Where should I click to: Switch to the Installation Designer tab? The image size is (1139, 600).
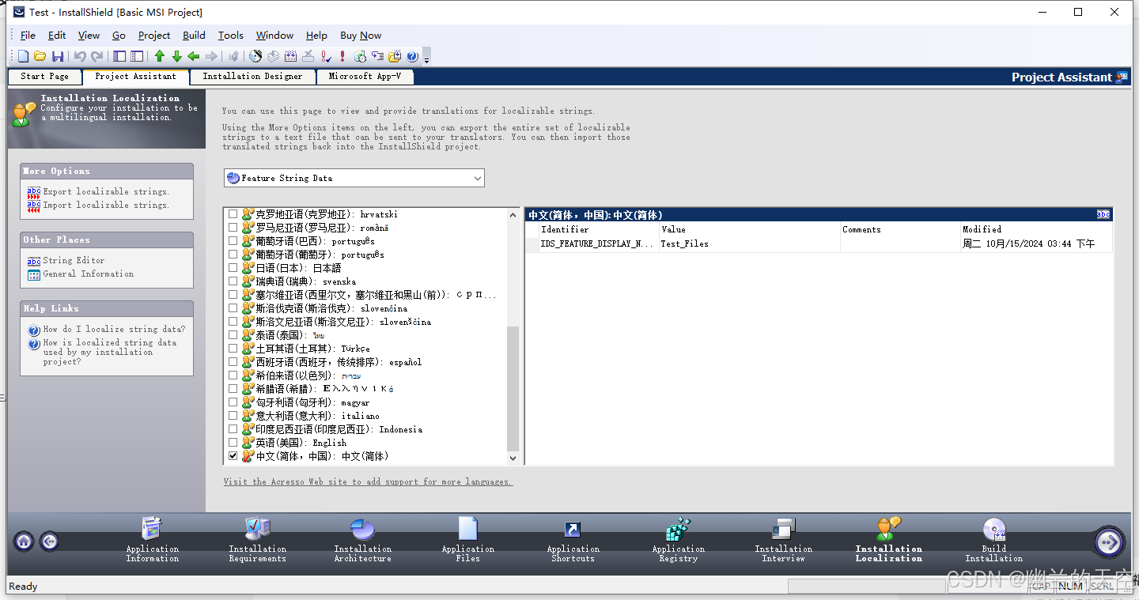(x=252, y=77)
